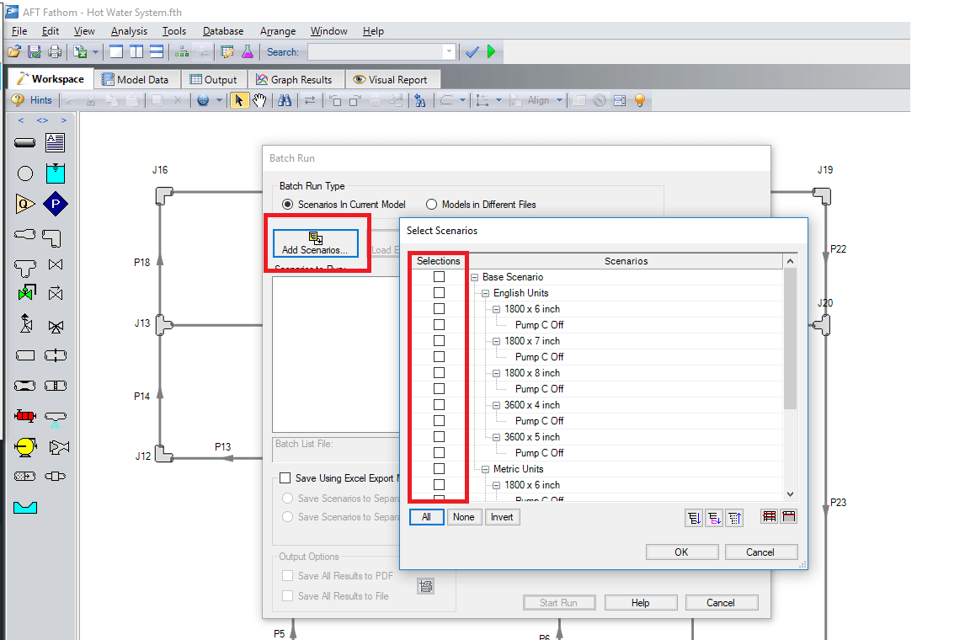Check the 3600 x 5 inch selection checkbox
This screenshot has width=965, height=640.
(439, 437)
